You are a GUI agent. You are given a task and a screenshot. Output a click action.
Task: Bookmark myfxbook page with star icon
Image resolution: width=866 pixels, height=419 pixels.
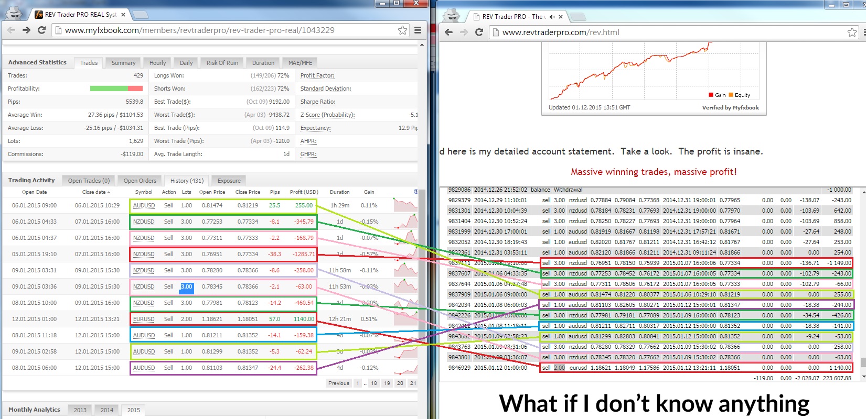coord(402,30)
